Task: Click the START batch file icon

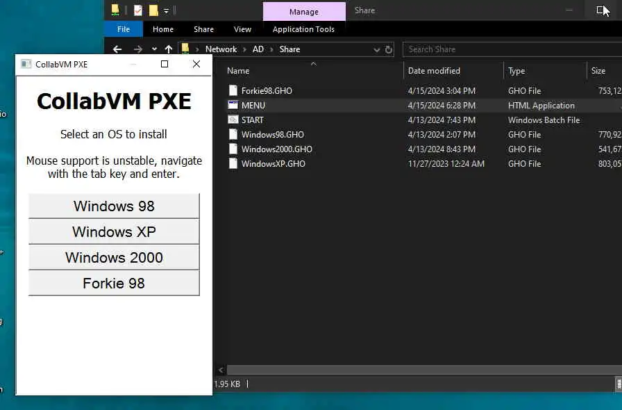Action: (233, 120)
